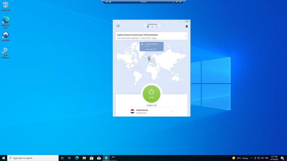Screen dimensions: 287x161
Task: Open the Netherlands Amsterdam server selector
Action: click(151, 111)
